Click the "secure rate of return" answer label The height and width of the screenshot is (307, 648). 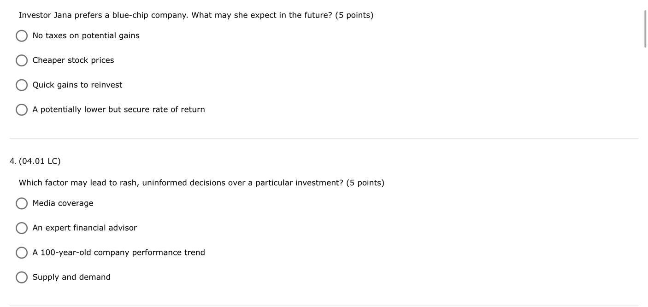click(118, 110)
